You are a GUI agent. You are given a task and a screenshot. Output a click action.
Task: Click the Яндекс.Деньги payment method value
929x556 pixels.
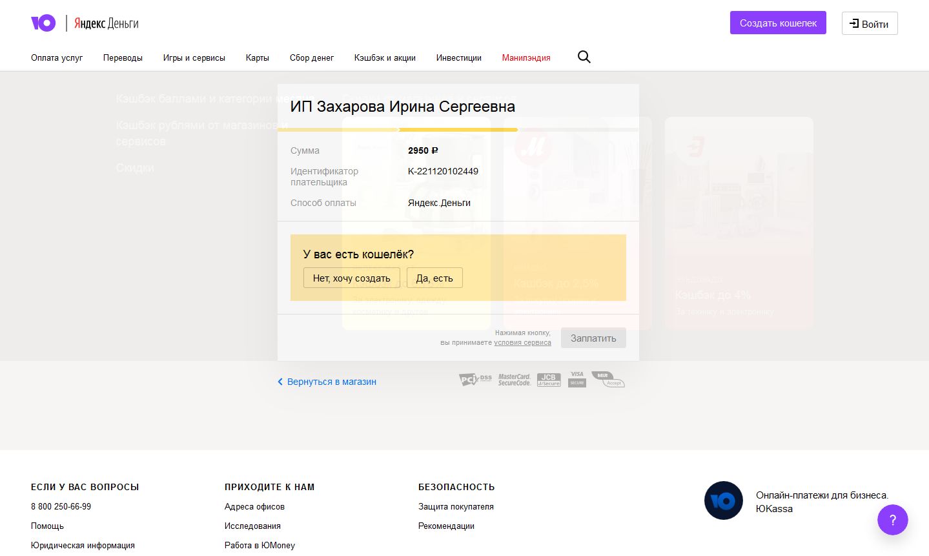pos(439,203)
